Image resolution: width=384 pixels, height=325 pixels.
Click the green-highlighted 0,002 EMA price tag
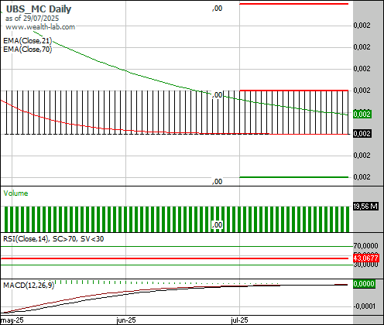click(362, 114)
